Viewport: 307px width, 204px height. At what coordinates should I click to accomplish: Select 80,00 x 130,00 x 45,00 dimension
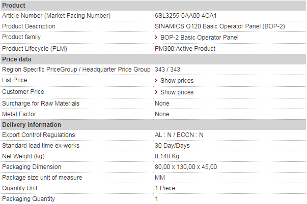[186, 167]
